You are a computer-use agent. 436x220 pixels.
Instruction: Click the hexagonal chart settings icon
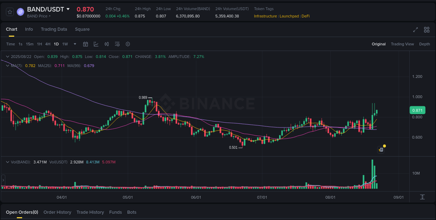pyautogui.click(x=128, y=44)
